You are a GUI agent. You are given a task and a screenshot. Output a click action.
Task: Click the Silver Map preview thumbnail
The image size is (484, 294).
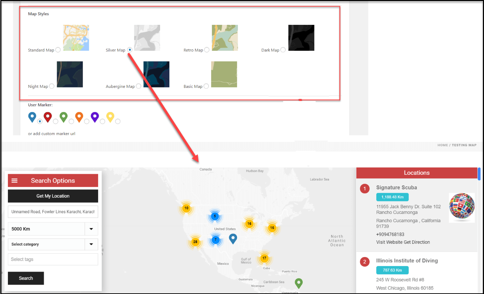[147, 38]
